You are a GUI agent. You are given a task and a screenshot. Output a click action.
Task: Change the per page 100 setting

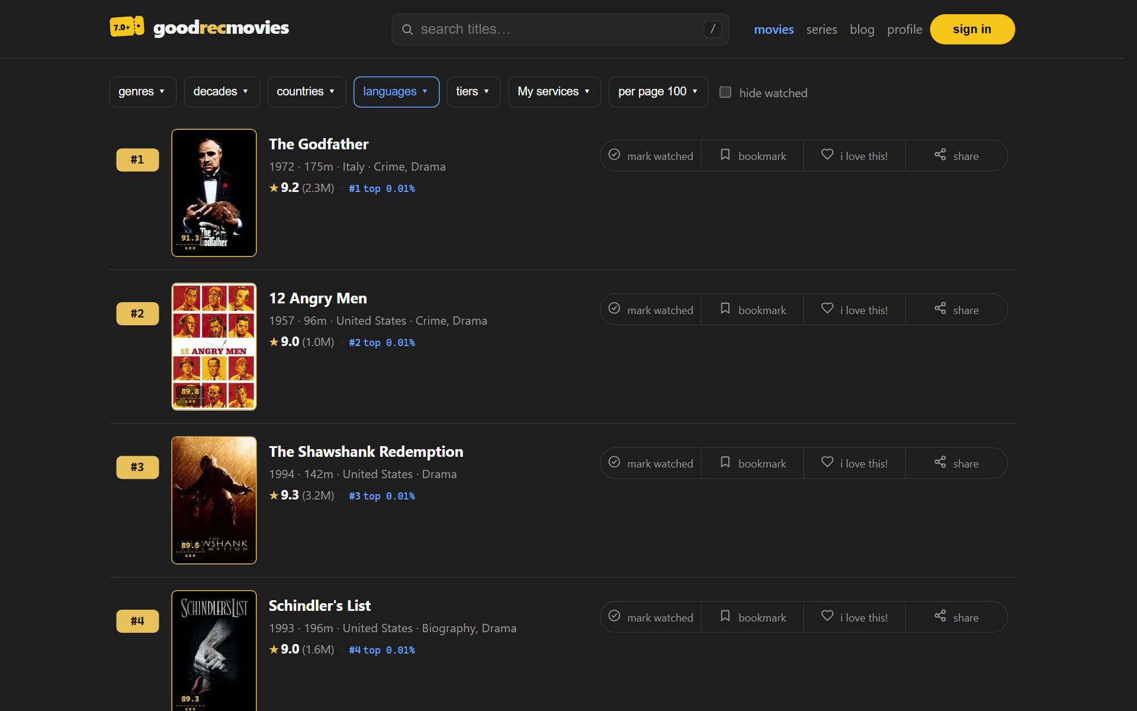coord(659,92)
